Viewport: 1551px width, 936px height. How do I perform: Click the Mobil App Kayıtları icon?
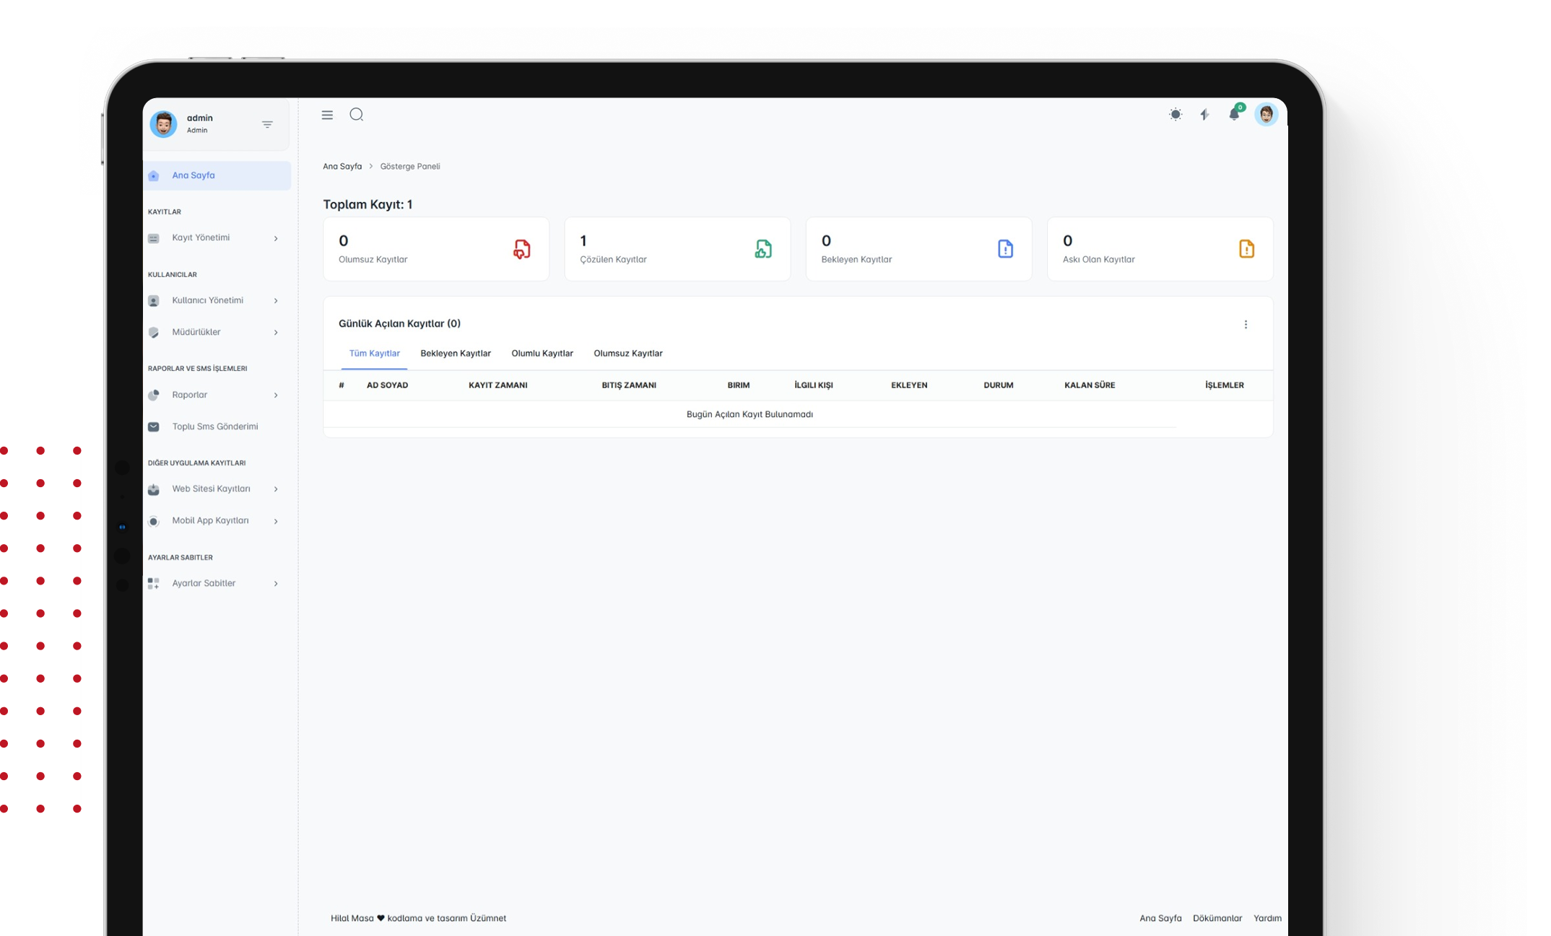(154, 521)
